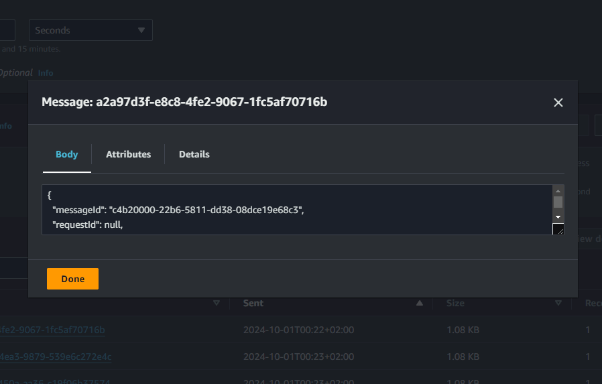602x384 pixels.
Task: Open message link ending in 1fc5af70716b
Action: (x=52, y=330)
